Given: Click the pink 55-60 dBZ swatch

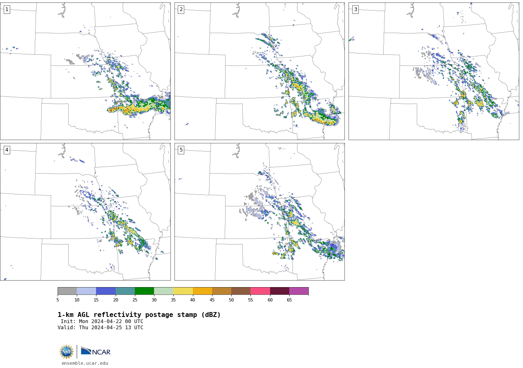Looking at the screenshot, I should coord(260,291).
